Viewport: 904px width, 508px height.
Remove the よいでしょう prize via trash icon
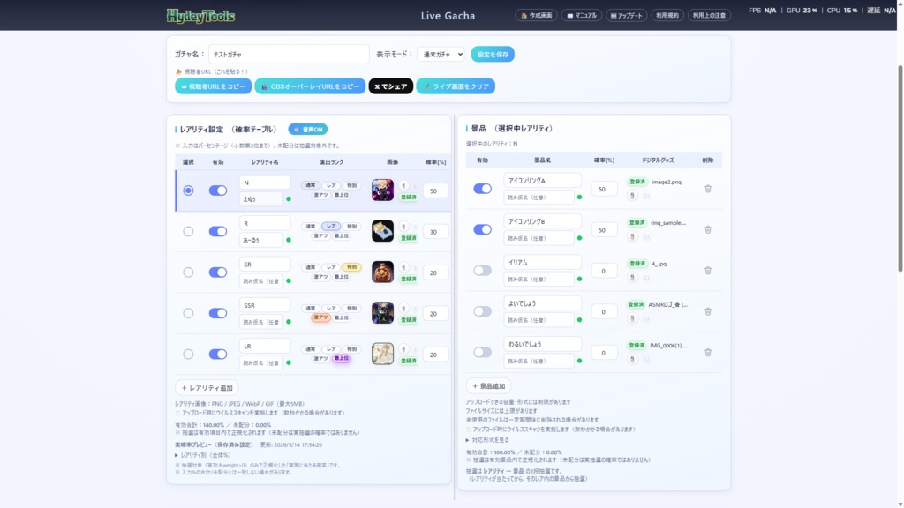click(707, 311)
